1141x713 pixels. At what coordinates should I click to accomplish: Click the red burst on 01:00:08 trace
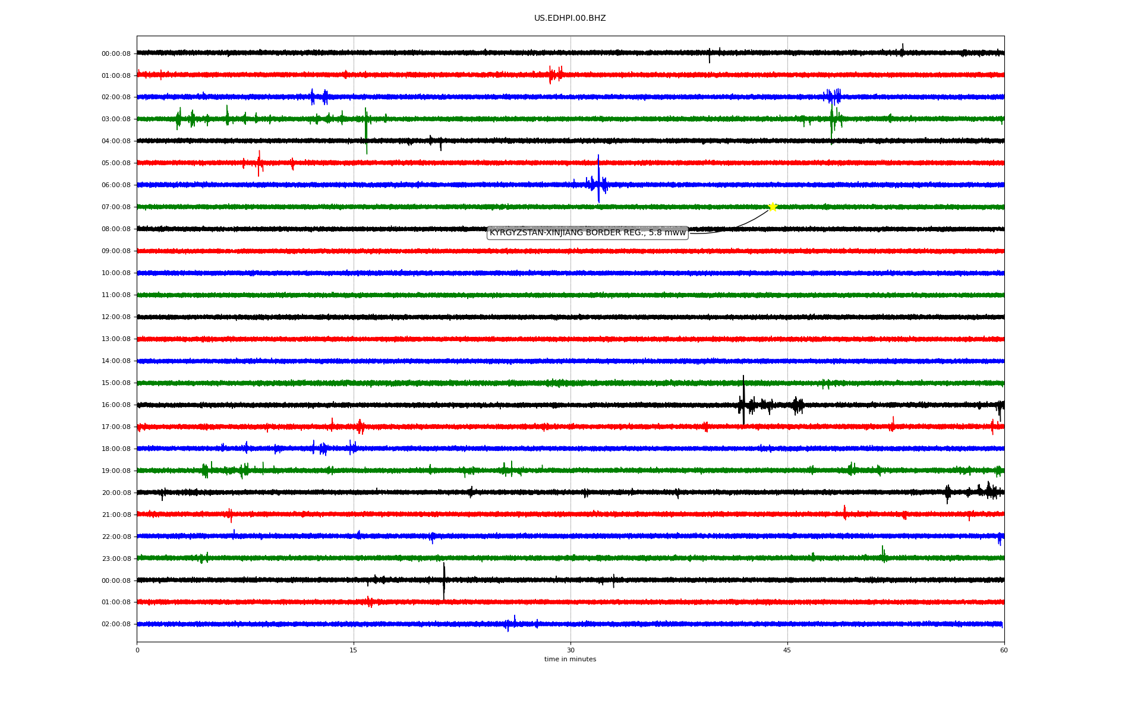point(555,75)
